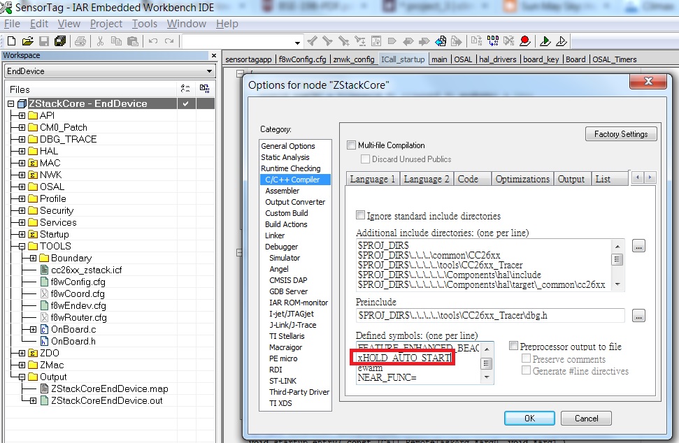Check Ignore standard include directories
Viewport: 679px width, 443px height.
click(x=360, y=215)
